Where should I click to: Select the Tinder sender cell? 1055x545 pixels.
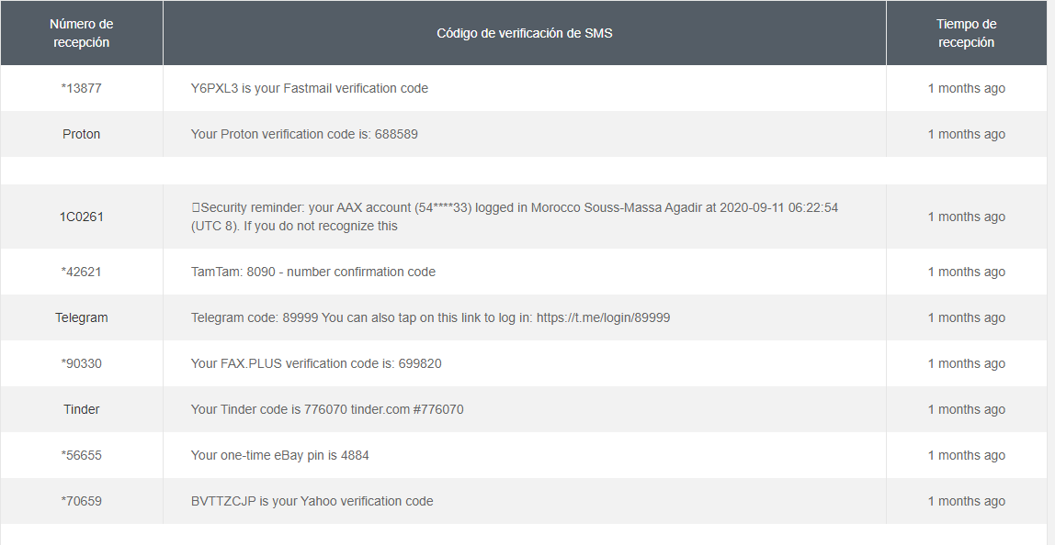click(81, 409)
